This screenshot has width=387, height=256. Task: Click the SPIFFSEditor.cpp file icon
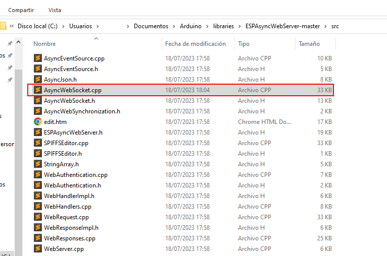pos(37,143)
